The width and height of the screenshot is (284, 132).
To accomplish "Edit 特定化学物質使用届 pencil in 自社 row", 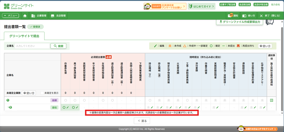I will coord(171,107).
